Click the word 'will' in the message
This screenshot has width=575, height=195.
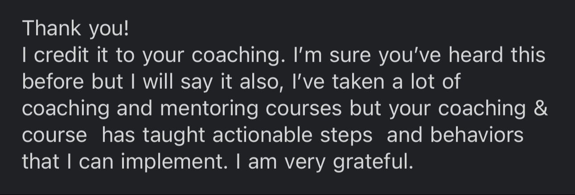pos(157,82)
